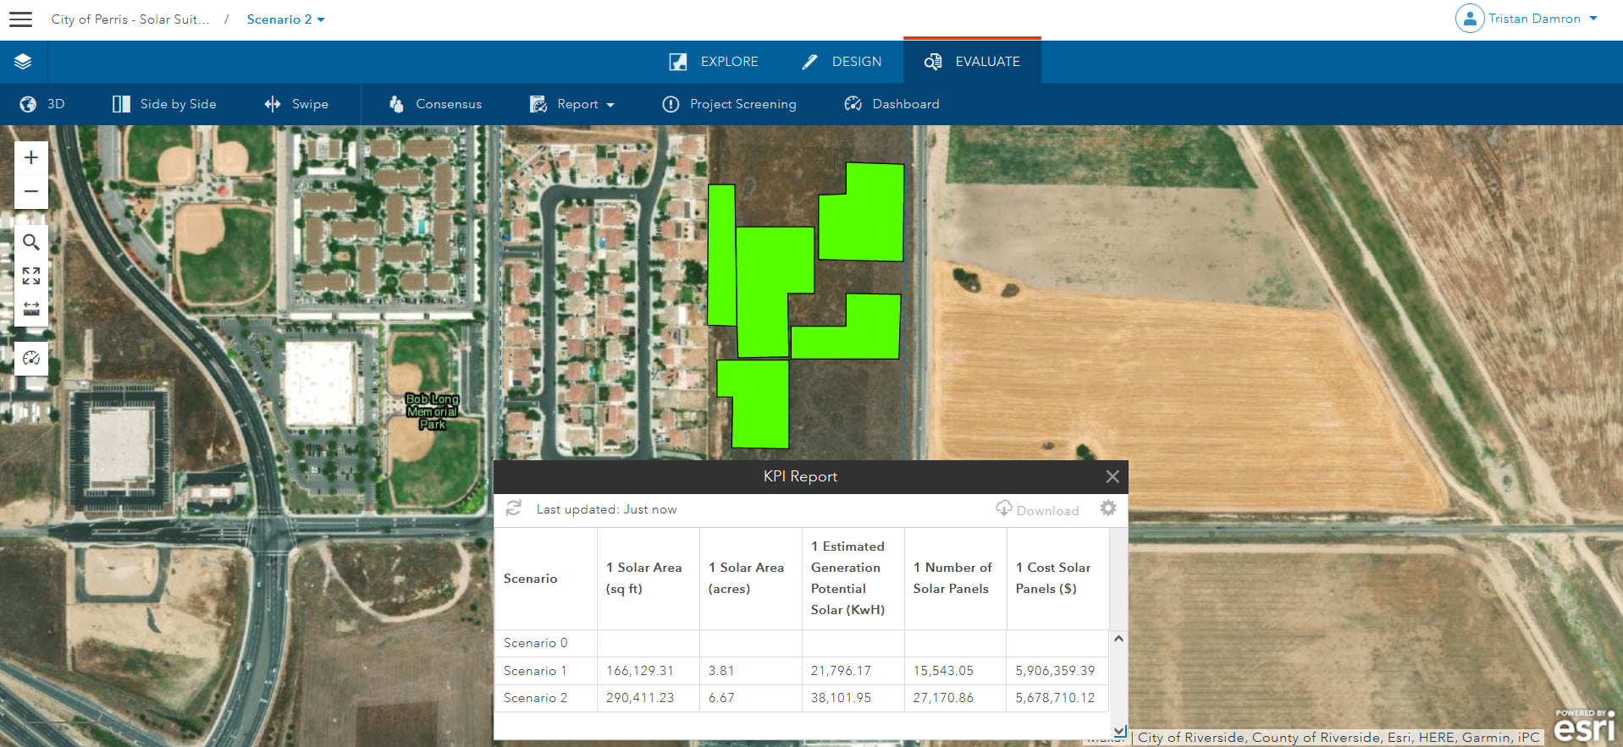1623x747 pixels.
Task: Select the acres value 6.67
Action: [x=721, y=698]
